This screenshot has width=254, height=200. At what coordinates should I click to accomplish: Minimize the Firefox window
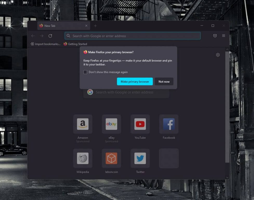coord(202,26)
